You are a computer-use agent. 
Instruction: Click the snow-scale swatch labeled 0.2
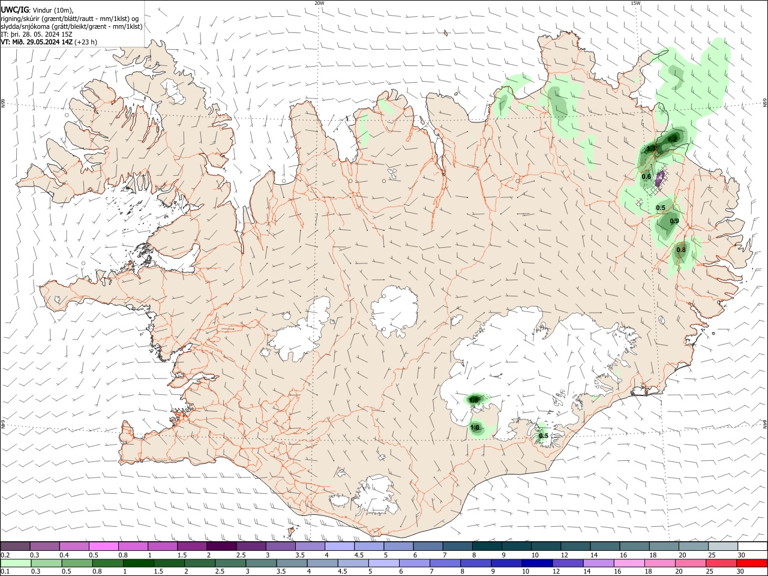[x=15, y=546]
